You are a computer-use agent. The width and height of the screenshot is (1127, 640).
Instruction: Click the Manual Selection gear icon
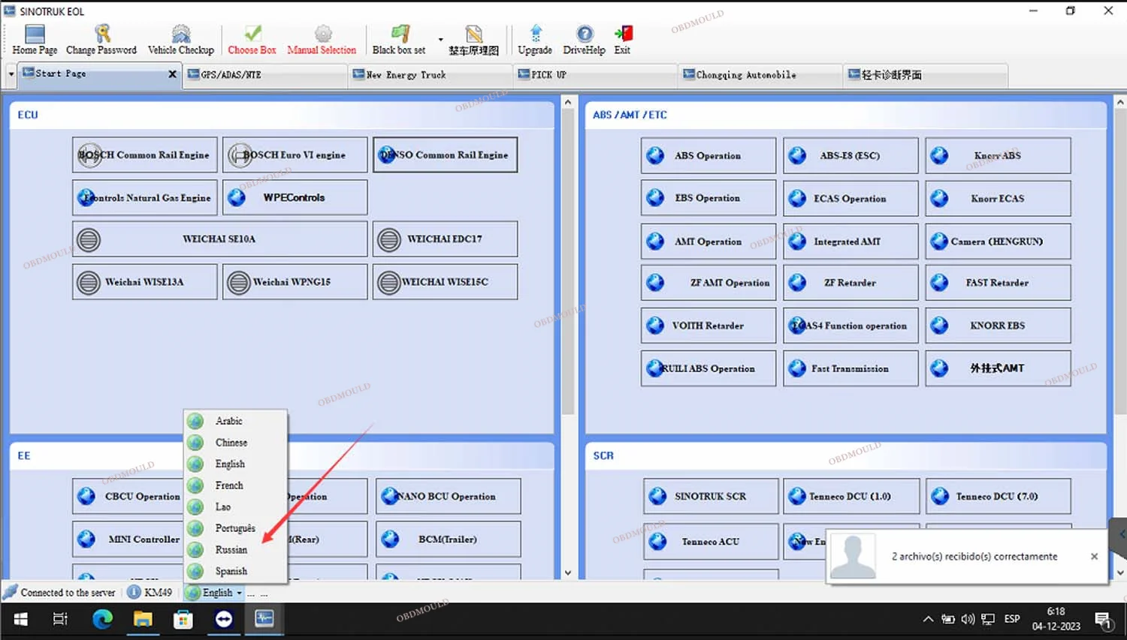pyautogui.click(x=322, y=35)
